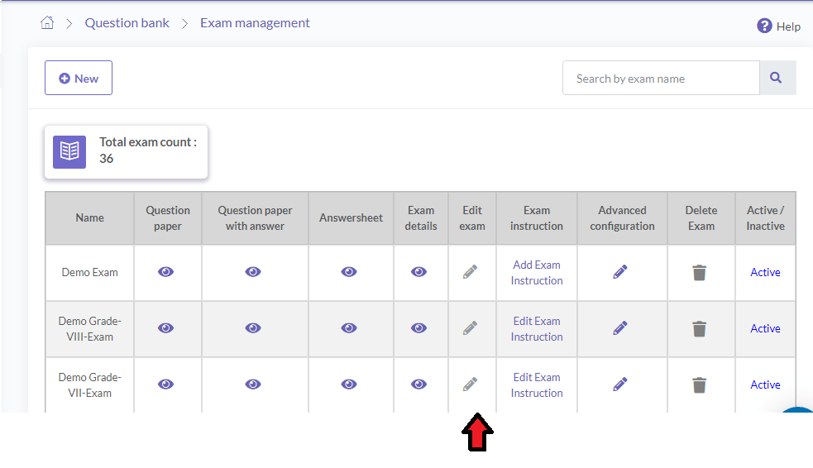Click the Advanced configuration column header
Viewport: 813px width, 468px height.
coord(622,218)
